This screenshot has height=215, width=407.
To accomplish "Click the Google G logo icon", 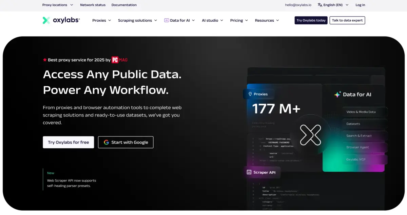I will (x=106, y=142).
